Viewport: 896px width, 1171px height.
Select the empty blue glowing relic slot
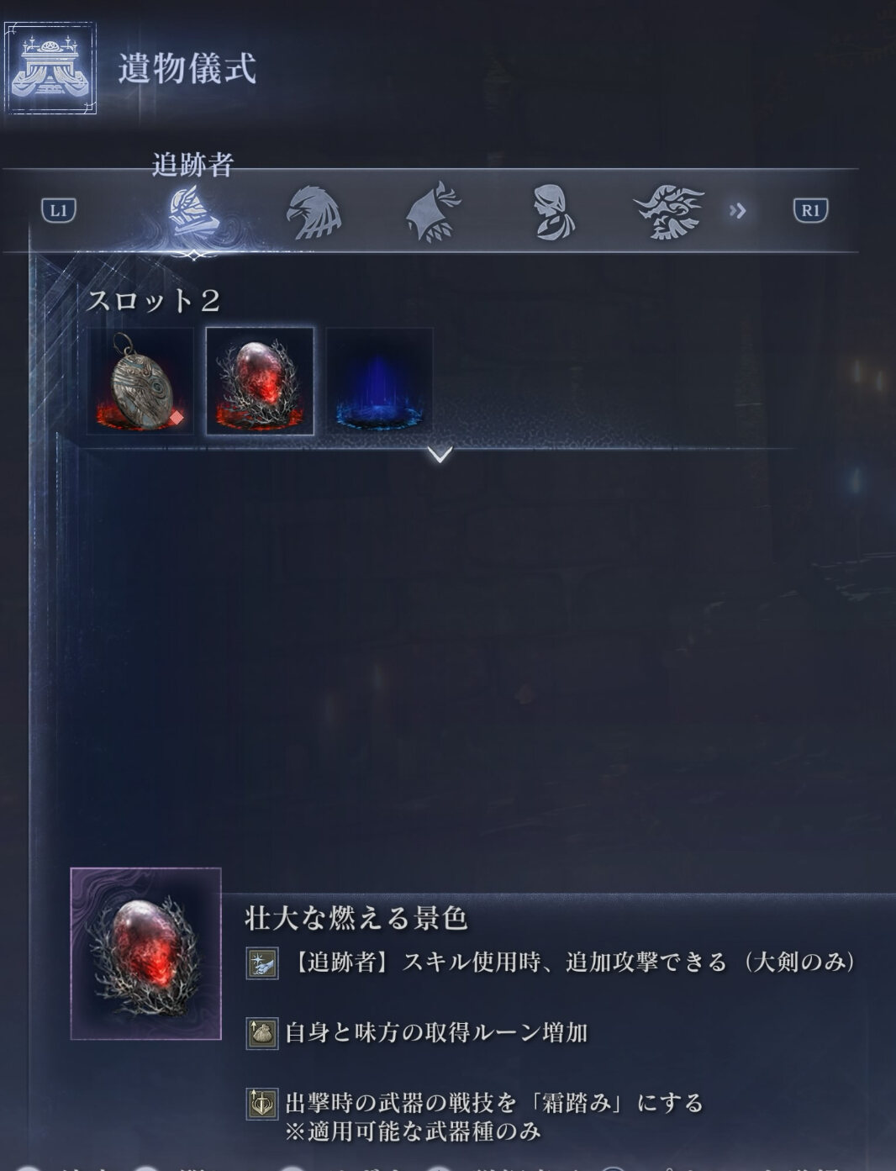(x=379, y=382)
